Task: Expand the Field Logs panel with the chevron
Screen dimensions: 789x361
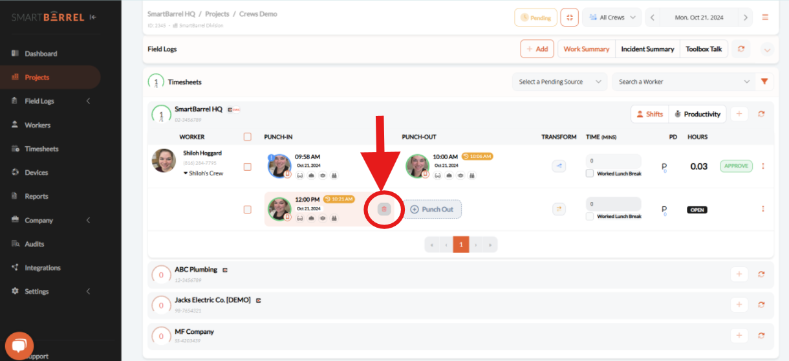Action: (767, 50)
